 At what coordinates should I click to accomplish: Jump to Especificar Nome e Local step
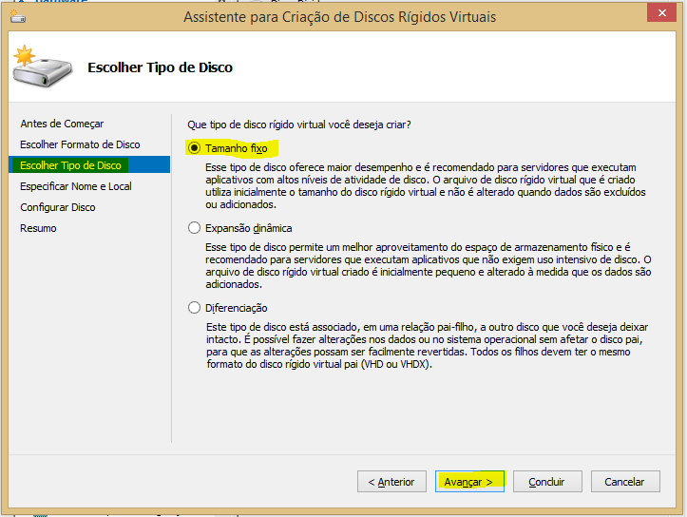pos(76,186)
